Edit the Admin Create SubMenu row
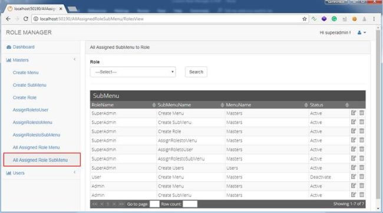The height and width of the screenshot is (213, 383). 353,195
